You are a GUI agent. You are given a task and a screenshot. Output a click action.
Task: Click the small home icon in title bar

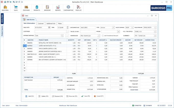click(5, 2)
